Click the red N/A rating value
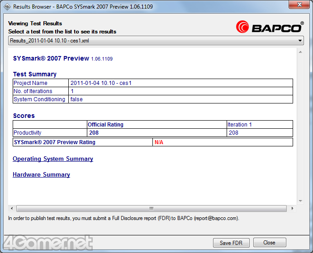Viewport: 313px width, 253px height. pos(159,142)
